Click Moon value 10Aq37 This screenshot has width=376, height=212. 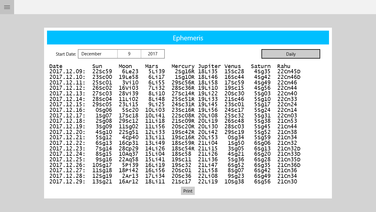pyautogui.click(x=129, y=154)
